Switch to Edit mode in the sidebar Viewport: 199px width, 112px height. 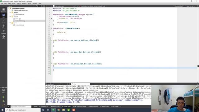[3, 16]
